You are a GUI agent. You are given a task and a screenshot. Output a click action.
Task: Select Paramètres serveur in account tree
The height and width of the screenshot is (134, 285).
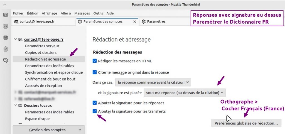pos(42,46)
